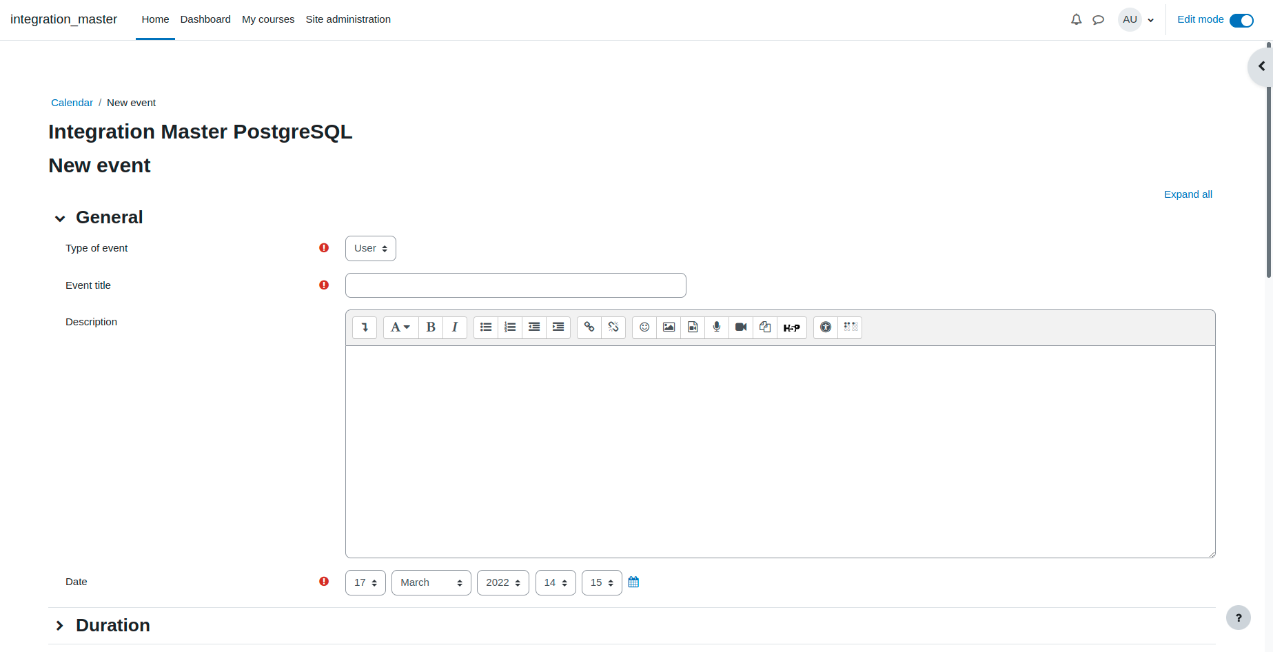Go to the Home tab
This screenshot has height=652, width=1273.
click(x=155, y=19)
